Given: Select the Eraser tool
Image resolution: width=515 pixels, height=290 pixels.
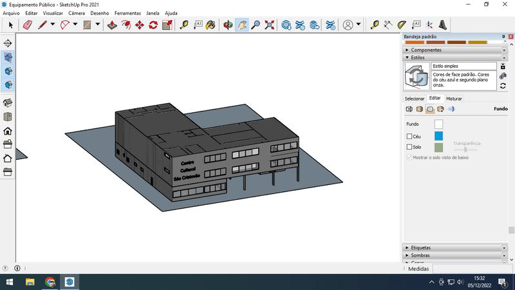Looking at the screenshot, I should 27,25.
